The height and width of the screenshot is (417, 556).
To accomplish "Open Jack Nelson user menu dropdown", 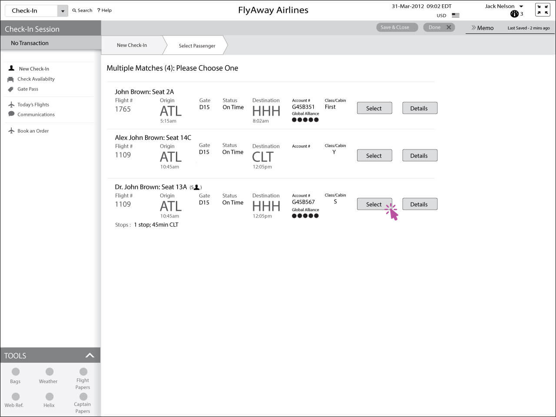I will pos(521,7).
